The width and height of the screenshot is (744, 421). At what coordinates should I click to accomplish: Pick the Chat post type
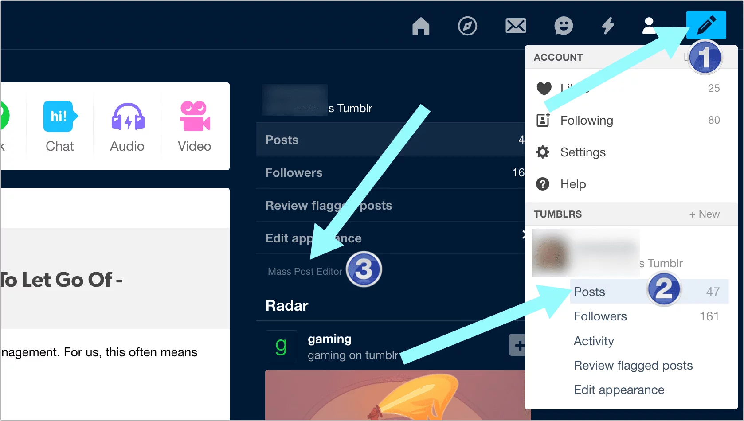point(60,126)
